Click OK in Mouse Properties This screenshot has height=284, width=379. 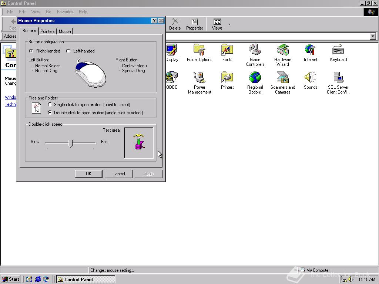(88, 174)
